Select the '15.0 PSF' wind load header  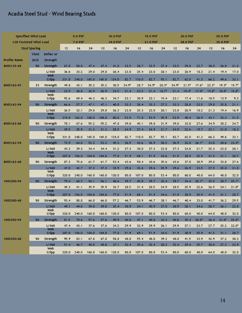(x=151, y=36)
